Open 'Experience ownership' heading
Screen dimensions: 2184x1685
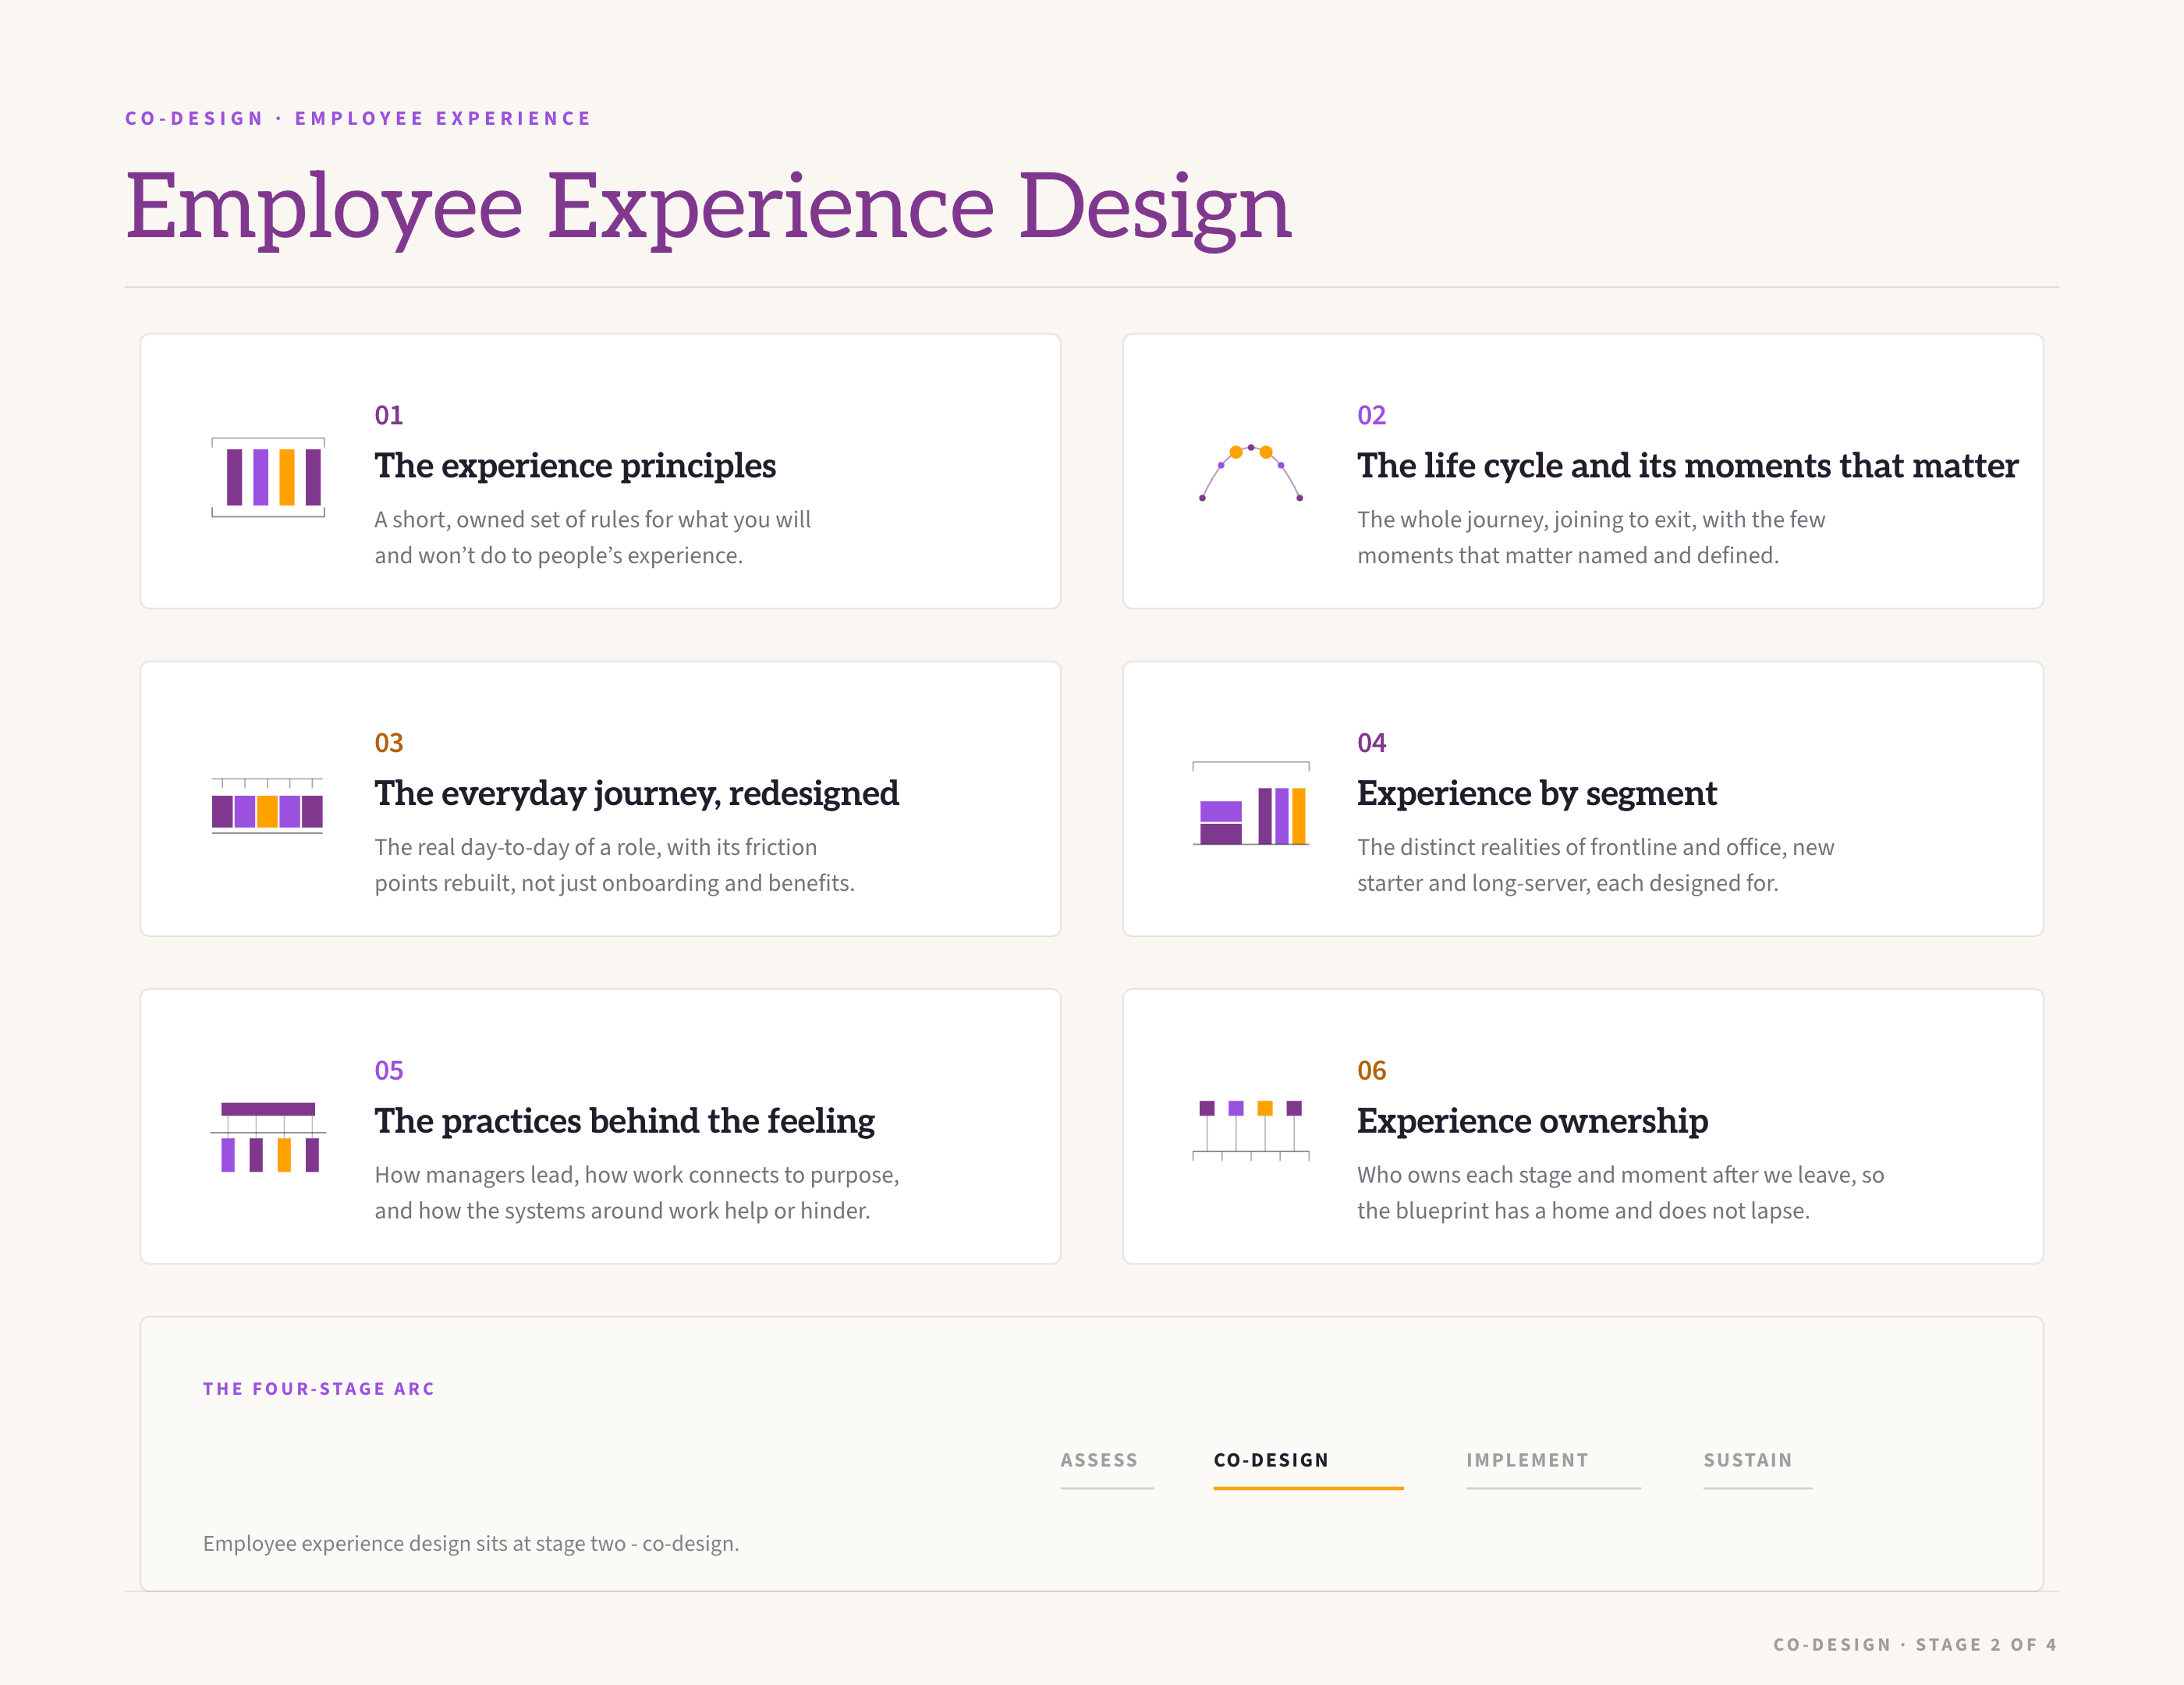pyautogui.click(x=1532, y=1121)
